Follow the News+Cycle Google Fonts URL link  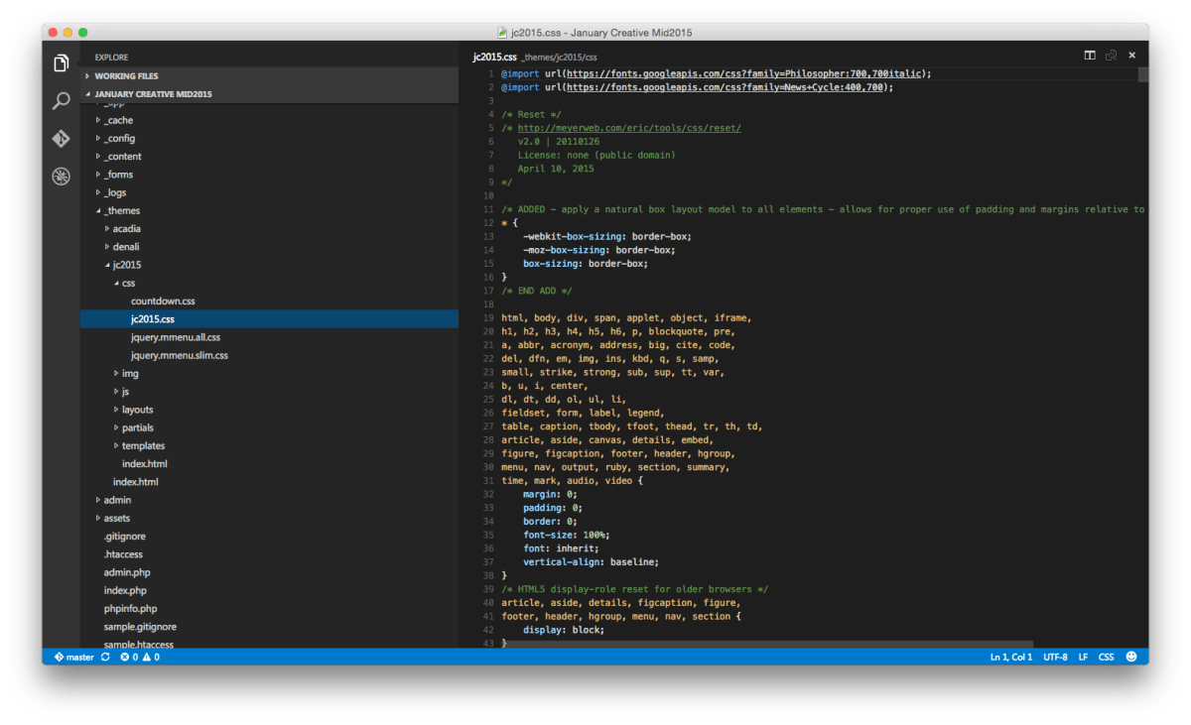726,87
